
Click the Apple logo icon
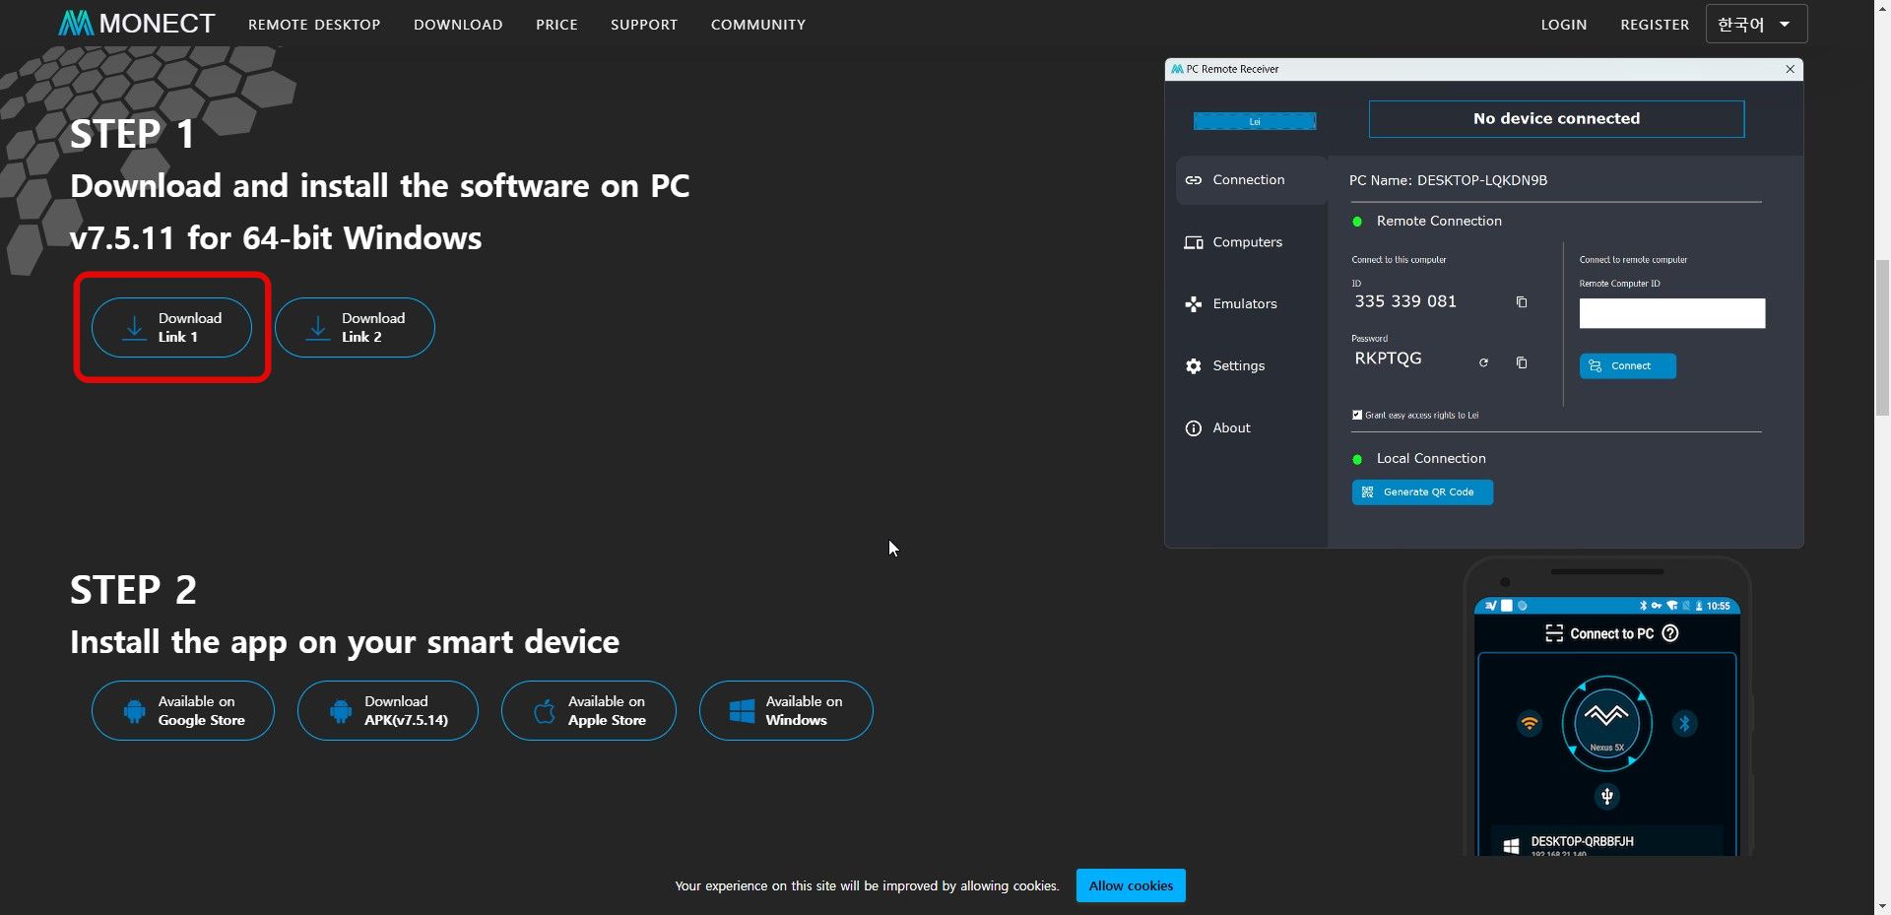pos(545,711)
